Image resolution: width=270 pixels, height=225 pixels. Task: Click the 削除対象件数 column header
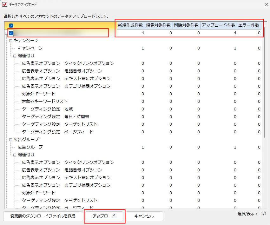tap(187, 25)
